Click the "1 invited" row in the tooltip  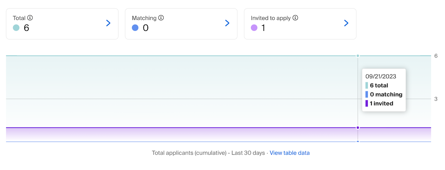(381, 104)
